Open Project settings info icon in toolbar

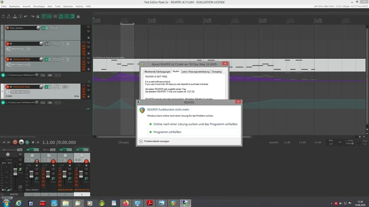(x=20, y=17)
